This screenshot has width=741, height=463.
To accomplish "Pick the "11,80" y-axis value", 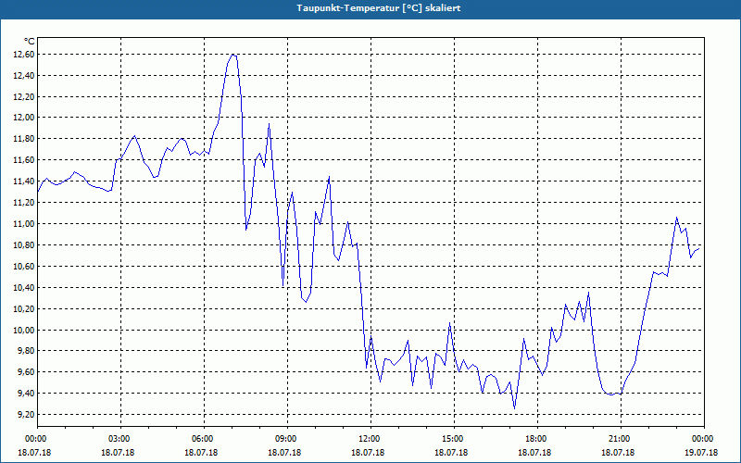I will coord(25,139).
